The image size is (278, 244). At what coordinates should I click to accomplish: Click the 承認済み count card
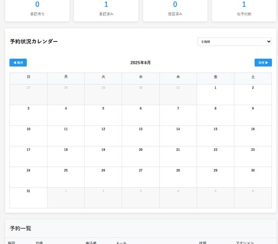pos(106,10)
